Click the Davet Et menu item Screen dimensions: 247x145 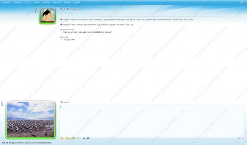(67, 2)
